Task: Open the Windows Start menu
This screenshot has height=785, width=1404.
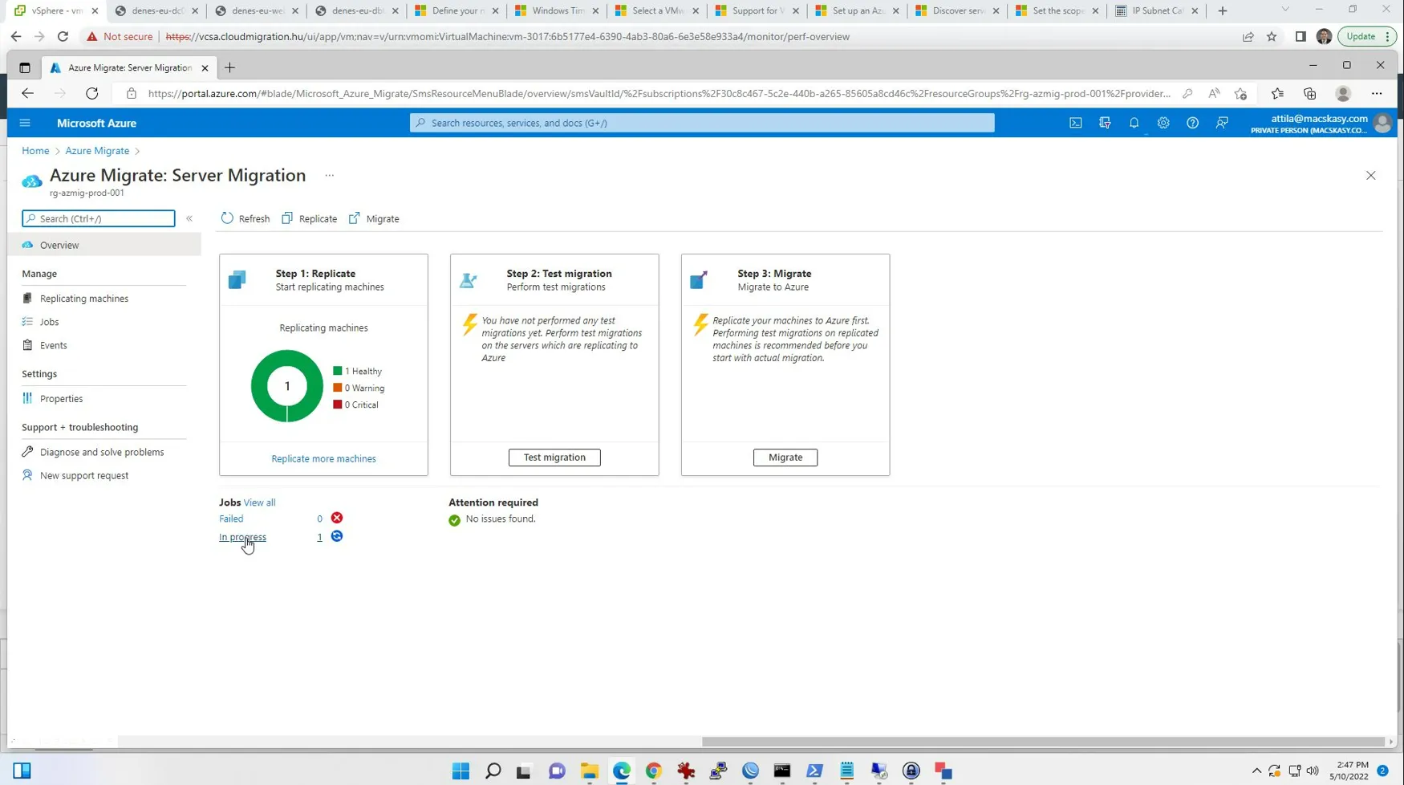Action: 461,771
